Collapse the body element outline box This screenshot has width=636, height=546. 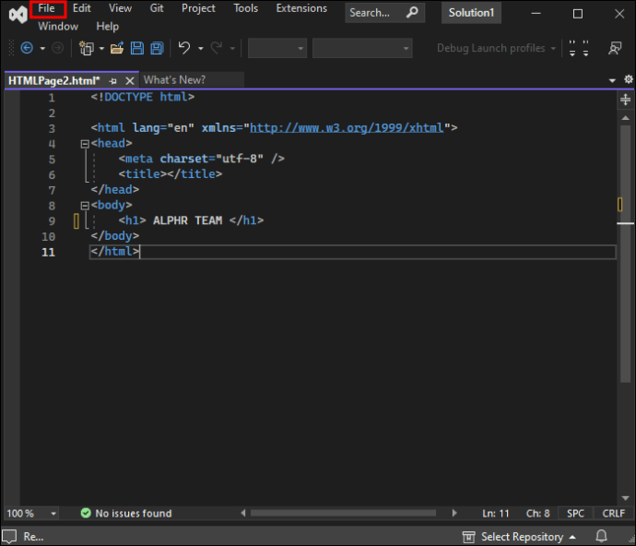point(85,206)
